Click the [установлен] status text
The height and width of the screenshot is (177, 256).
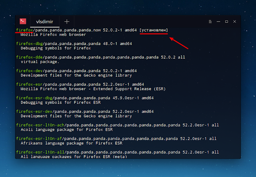pyautogui.click(x=154, y=30)
